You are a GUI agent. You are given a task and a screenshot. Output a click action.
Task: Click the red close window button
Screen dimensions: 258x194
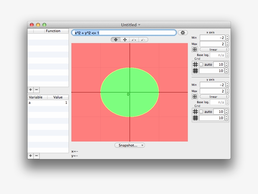coord(32,25)
